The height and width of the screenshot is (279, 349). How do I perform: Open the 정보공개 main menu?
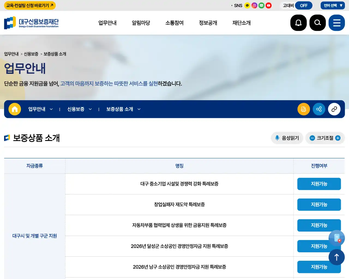208,23
